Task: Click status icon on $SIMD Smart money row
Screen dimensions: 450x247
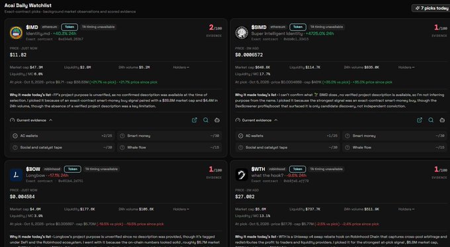Action: tap(347, 136)
